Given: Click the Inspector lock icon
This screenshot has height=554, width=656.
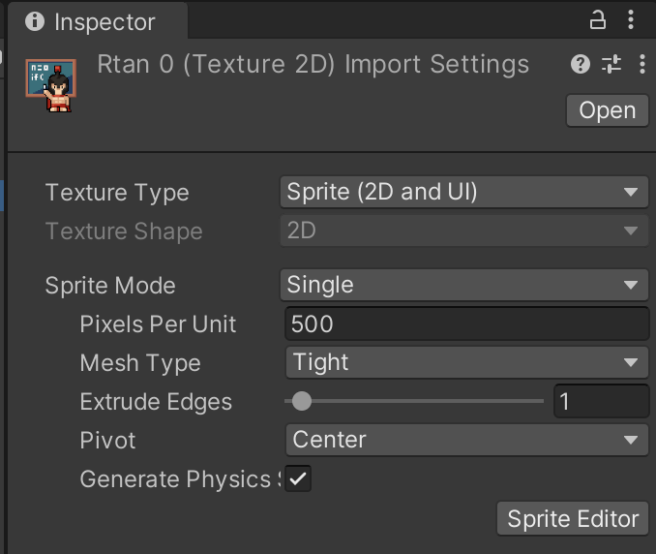Looking at the screenshot, I should point(597,19).
